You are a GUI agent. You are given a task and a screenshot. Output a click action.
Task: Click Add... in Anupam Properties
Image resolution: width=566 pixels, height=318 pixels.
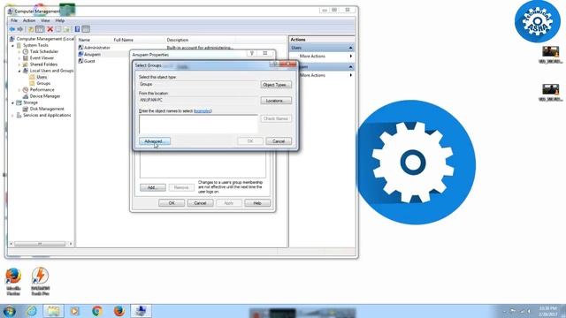click(153, 187)
